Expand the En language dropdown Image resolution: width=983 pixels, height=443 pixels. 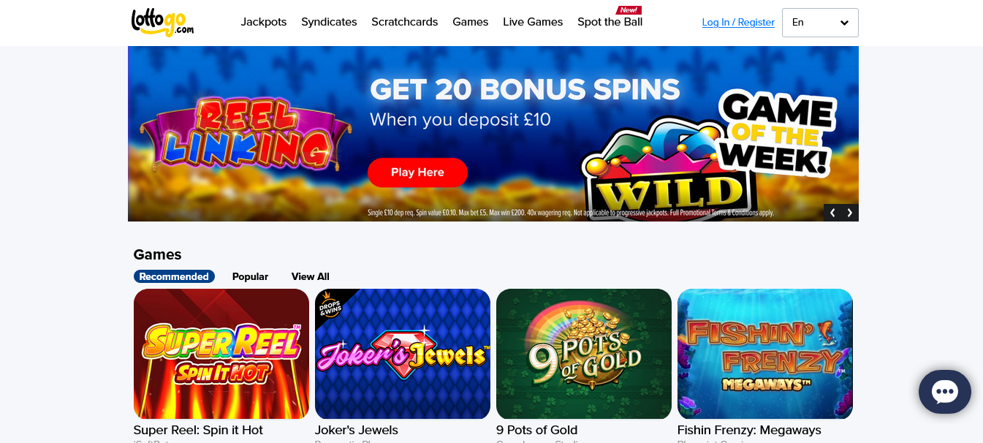[820, 23]
